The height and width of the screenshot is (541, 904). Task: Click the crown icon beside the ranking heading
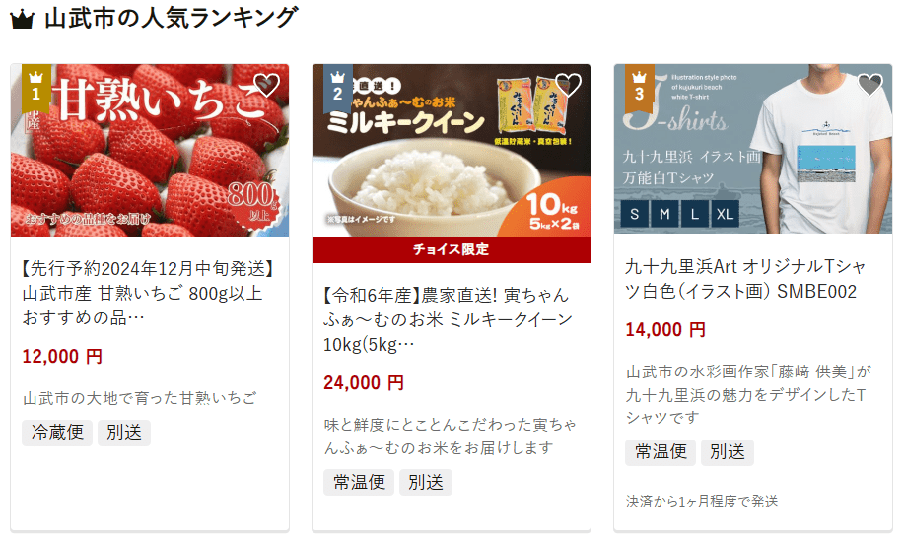click(23, 19)
